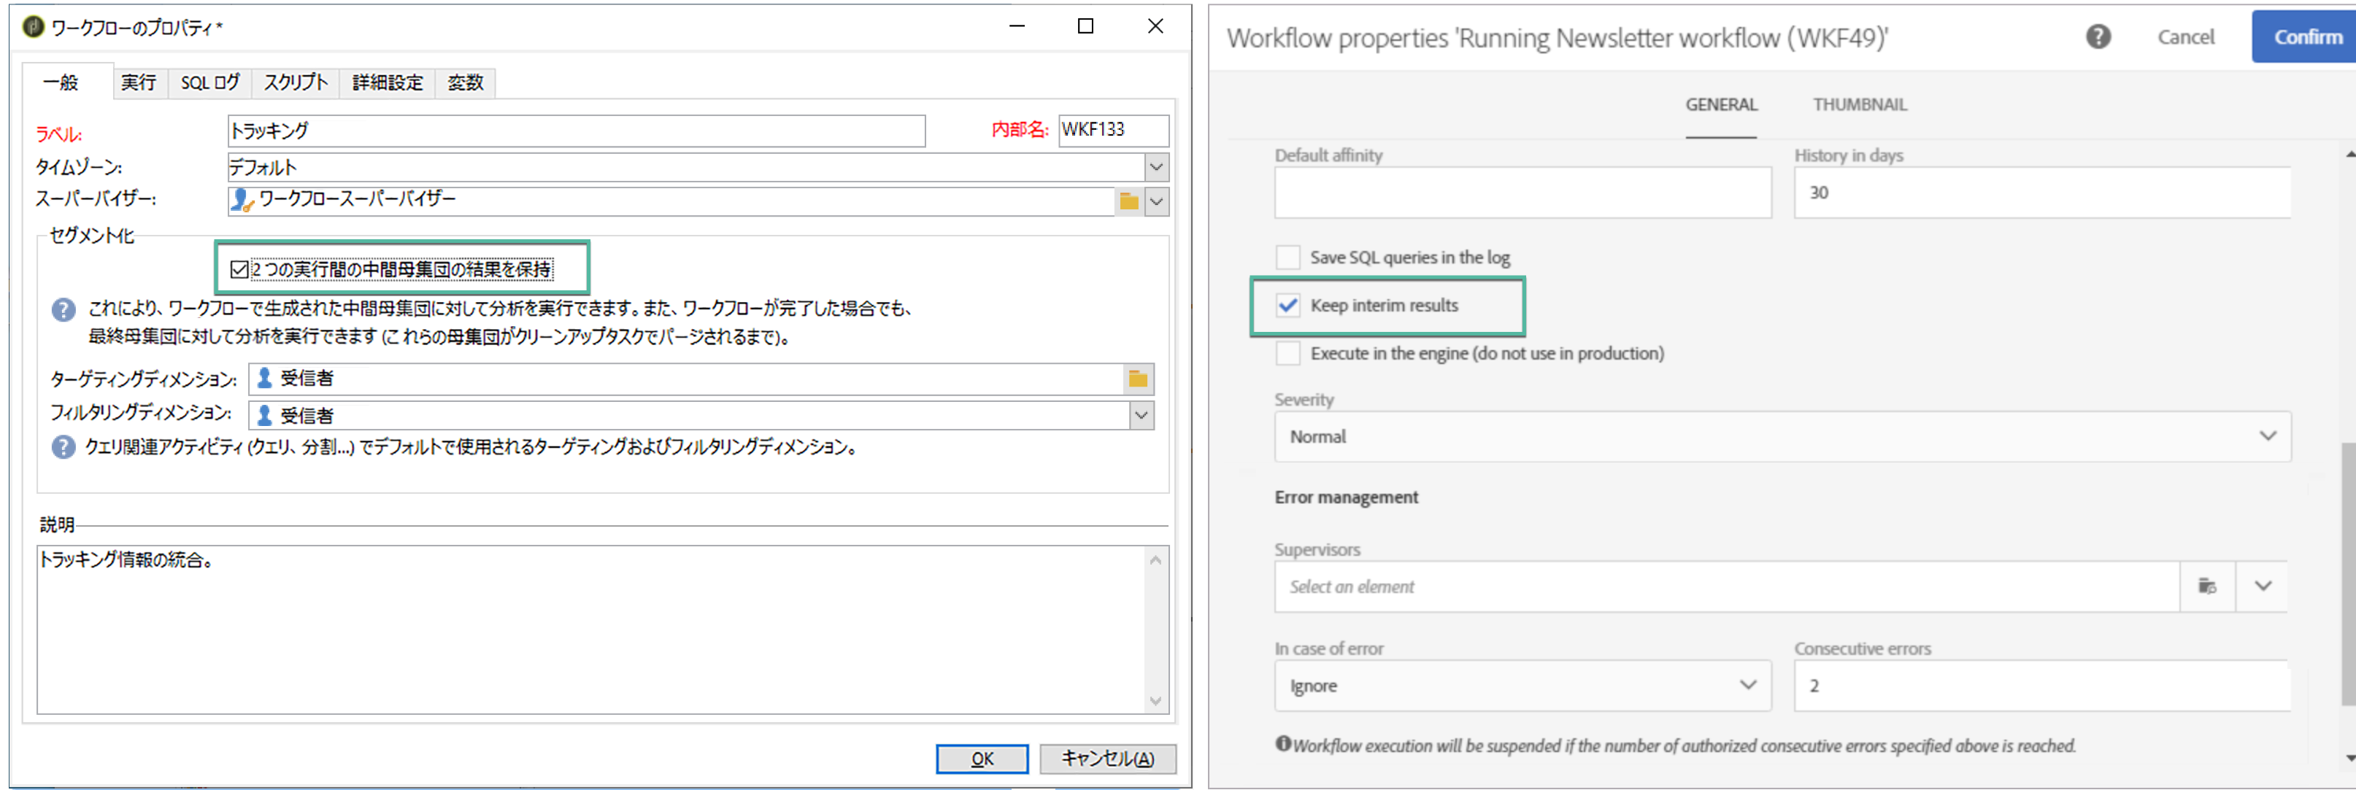This screenshot has width=2356, height=790.
Task: Click the info icon before workflow suspension note
Action: pos(1283,743)
